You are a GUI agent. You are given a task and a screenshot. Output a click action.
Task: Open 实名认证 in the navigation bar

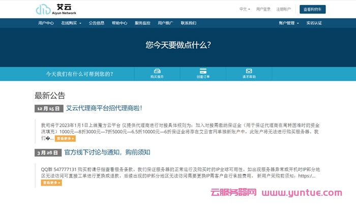[314, 23]
